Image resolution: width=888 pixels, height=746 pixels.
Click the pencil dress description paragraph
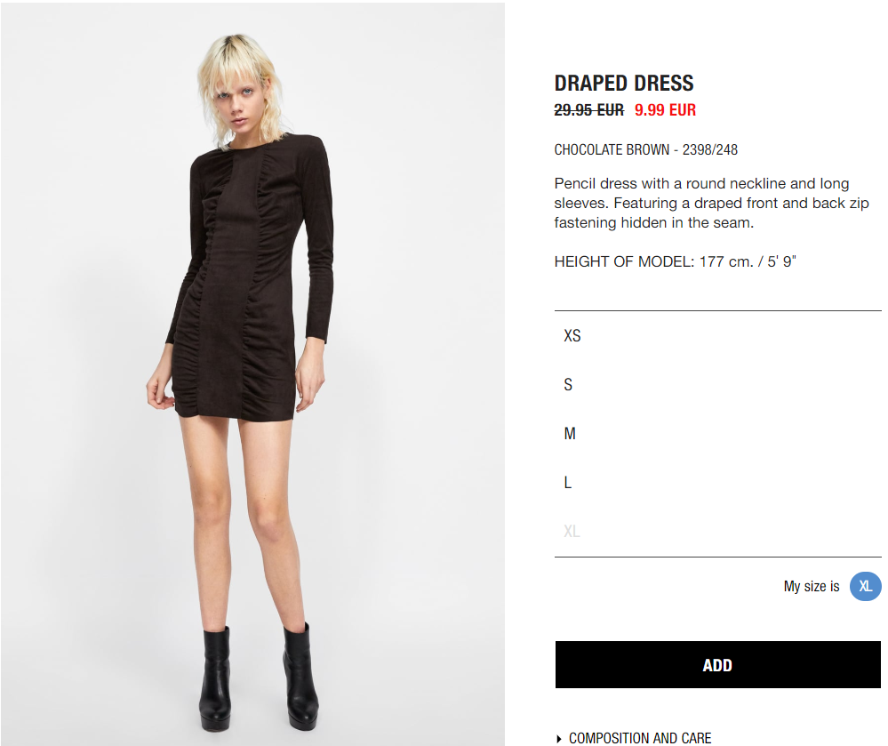click(711, 203)
